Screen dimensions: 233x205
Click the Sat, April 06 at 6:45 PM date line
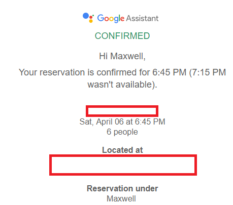click(x=122, y=122)
